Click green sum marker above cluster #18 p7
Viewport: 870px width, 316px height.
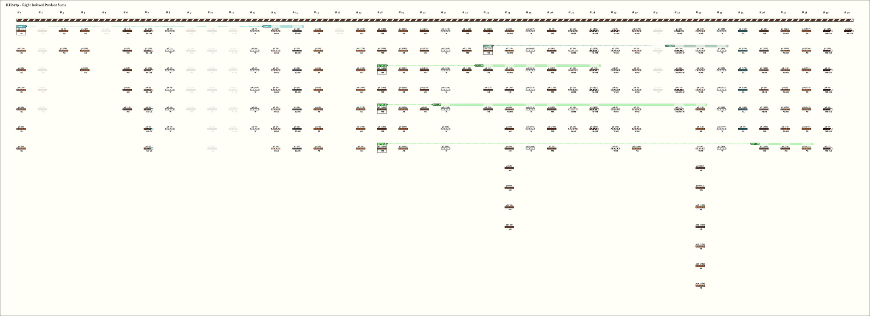381,144
